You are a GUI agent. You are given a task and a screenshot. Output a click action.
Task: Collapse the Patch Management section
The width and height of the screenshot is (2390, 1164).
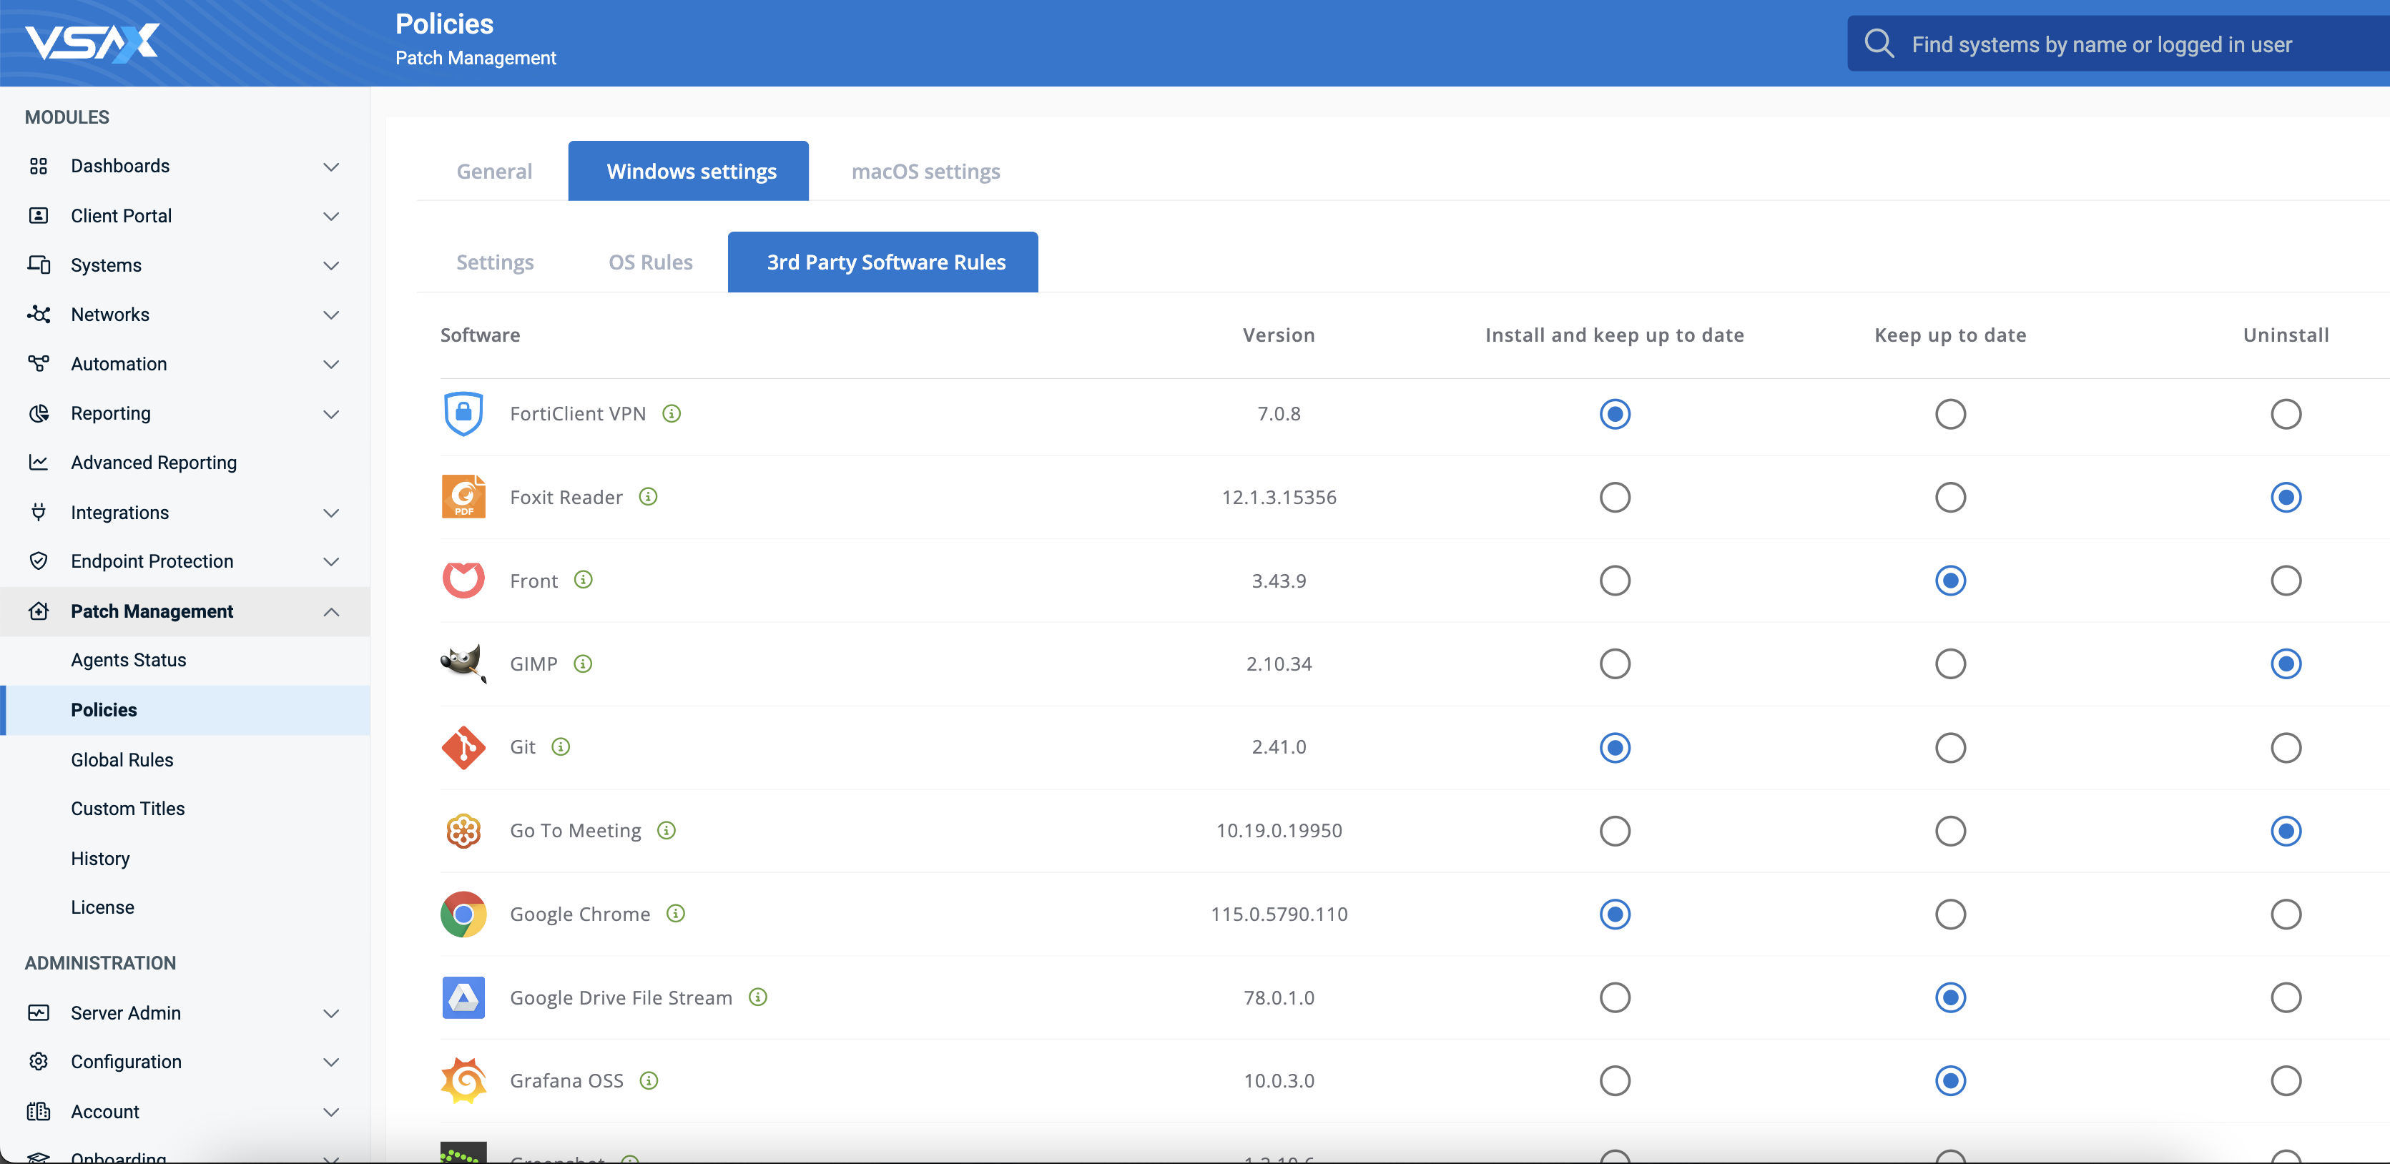pos(330,611)
